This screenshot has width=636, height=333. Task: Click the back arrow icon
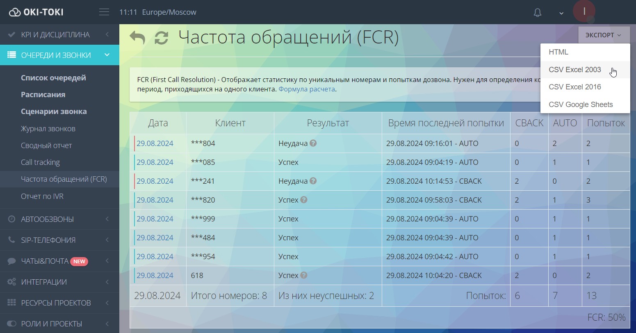137,37
